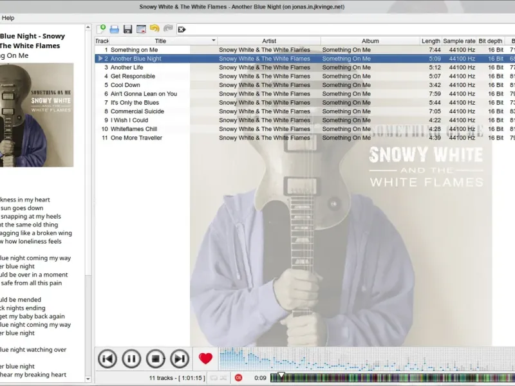
Task: Toggle the red heart love button
Action: (205, 358)
